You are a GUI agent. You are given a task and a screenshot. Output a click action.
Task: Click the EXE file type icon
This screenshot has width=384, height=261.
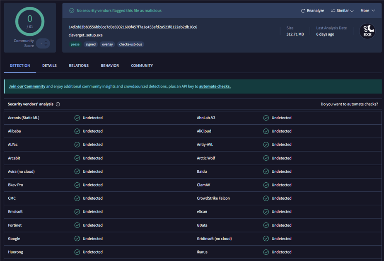[367, 31]
